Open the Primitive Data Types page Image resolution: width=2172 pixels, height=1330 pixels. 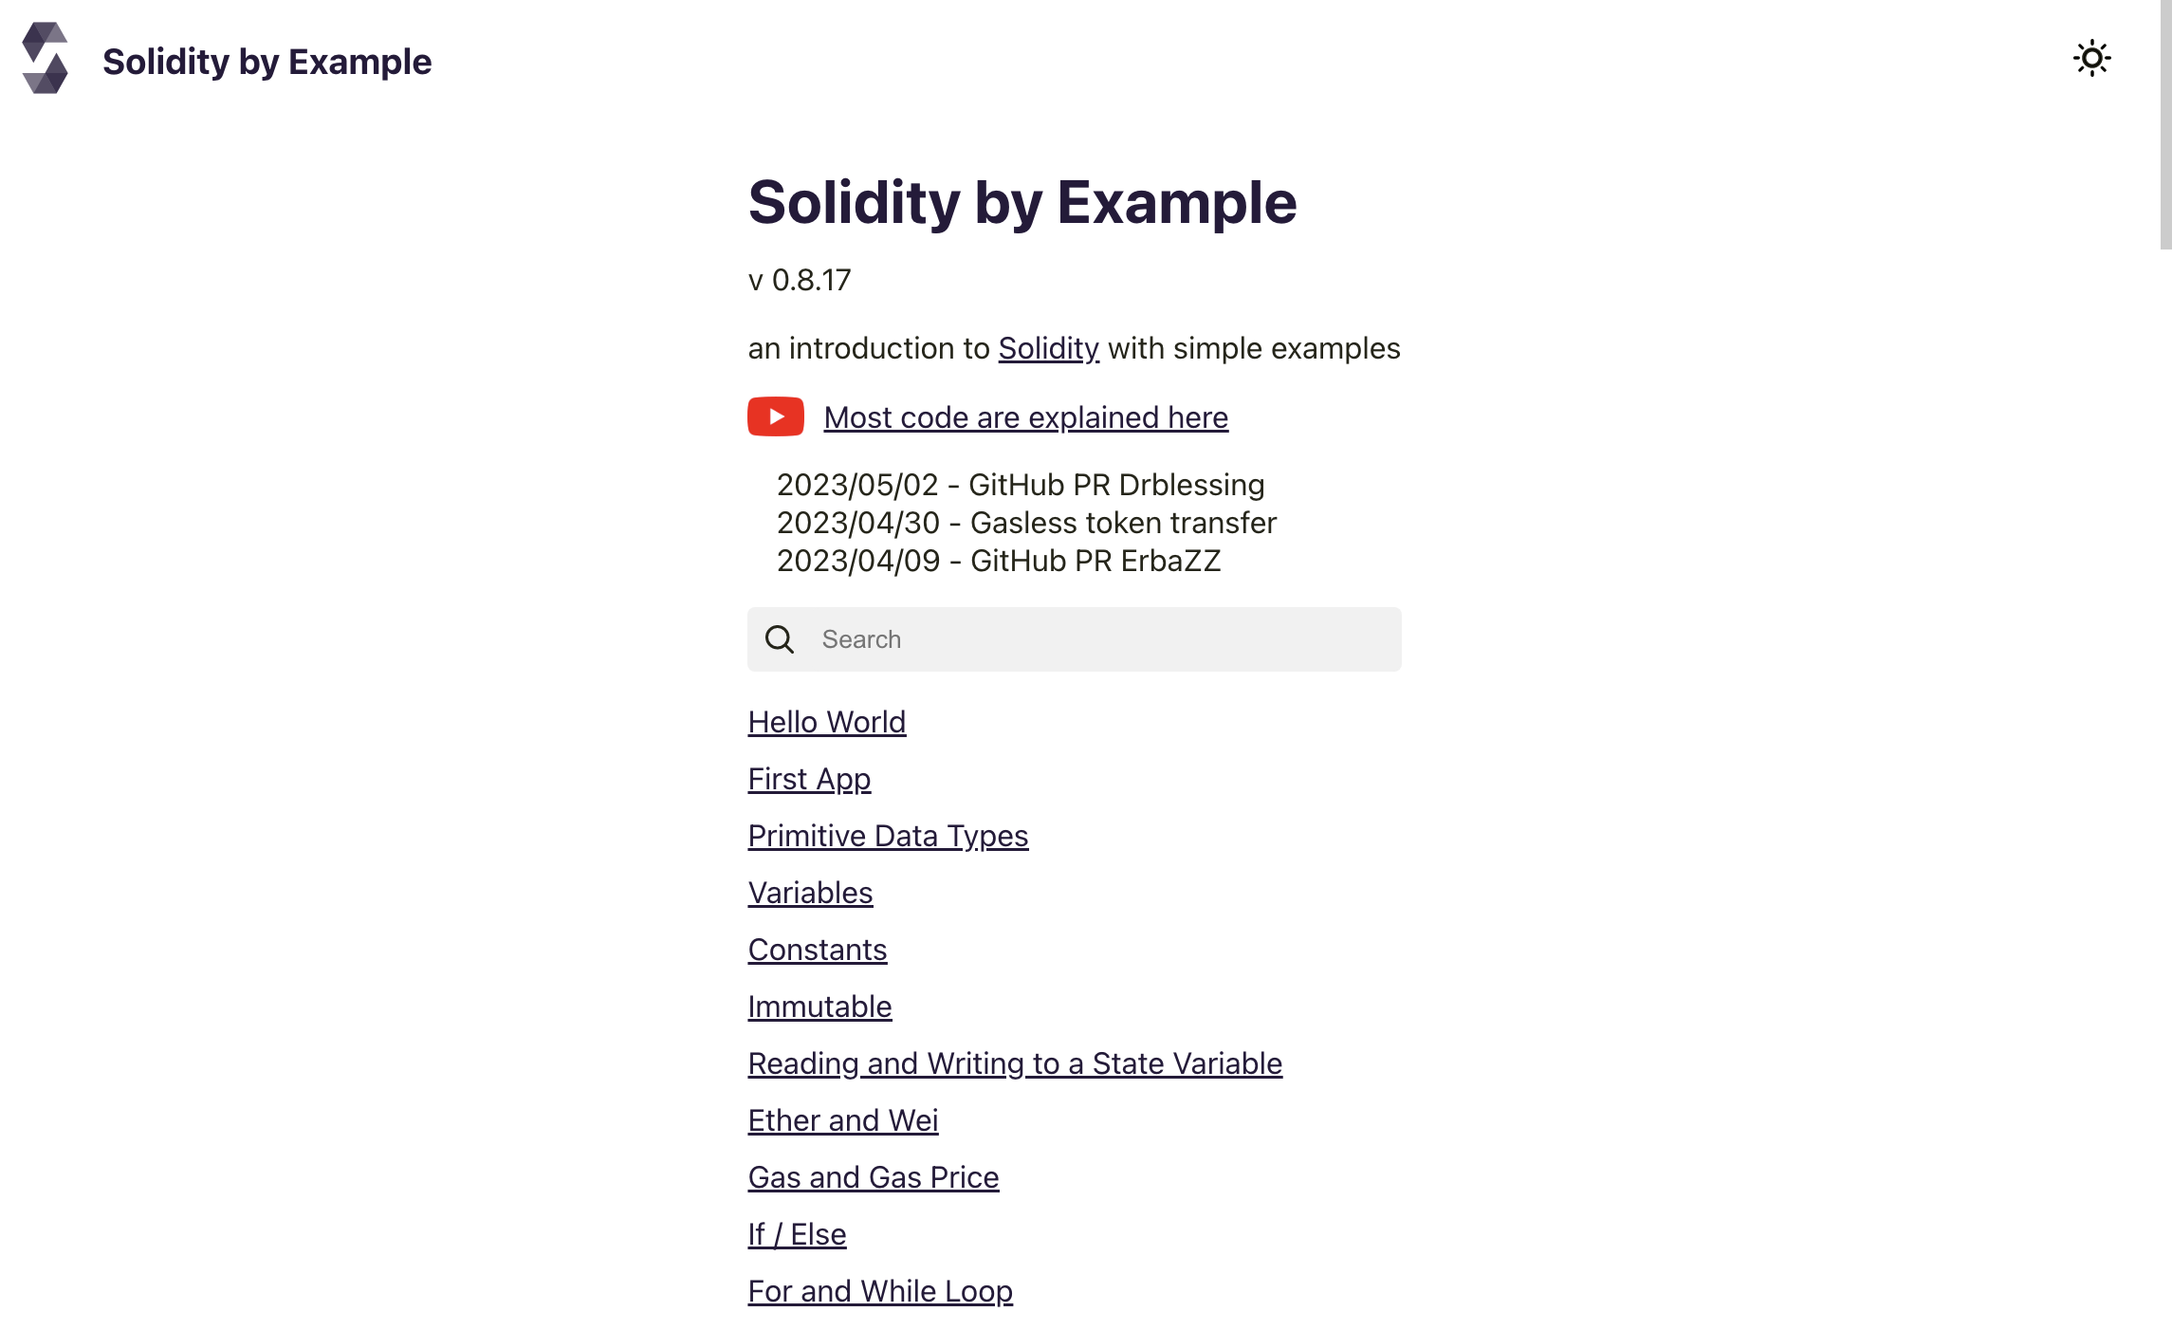click(x=888, y=836)
